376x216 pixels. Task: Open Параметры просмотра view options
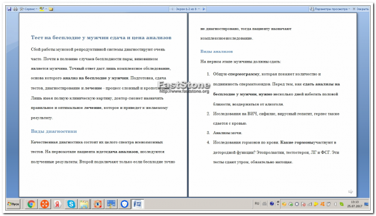330,9
